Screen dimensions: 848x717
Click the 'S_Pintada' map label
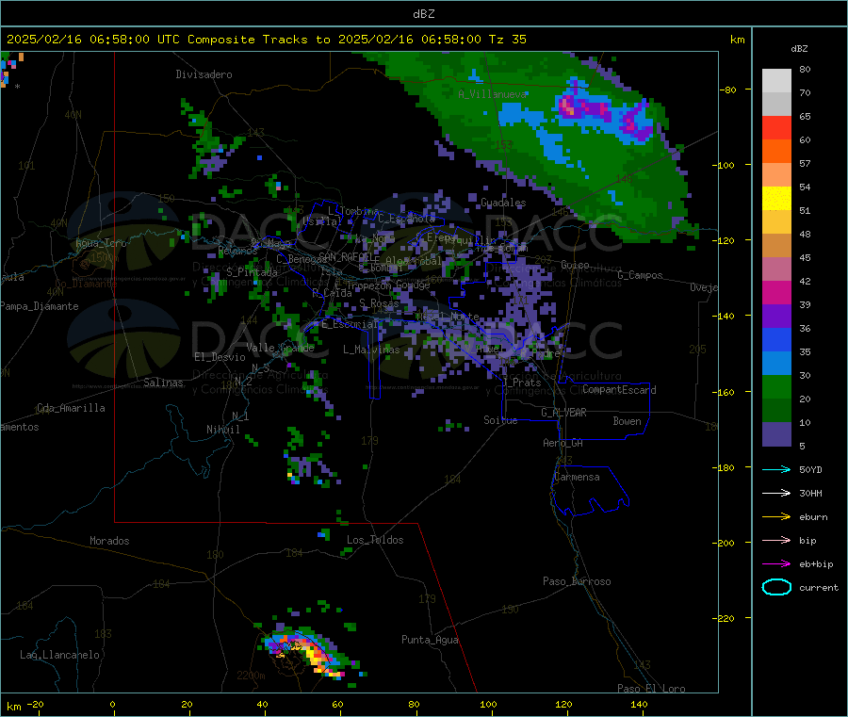[x=252, y=272]
